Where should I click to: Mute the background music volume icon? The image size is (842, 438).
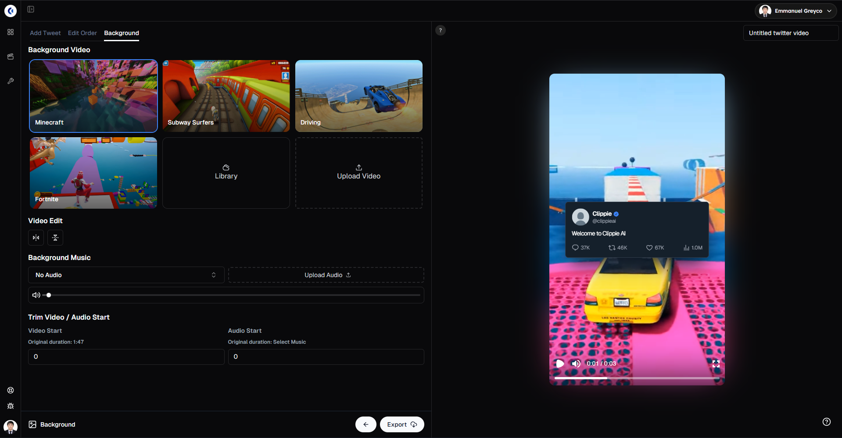(36, 295)
